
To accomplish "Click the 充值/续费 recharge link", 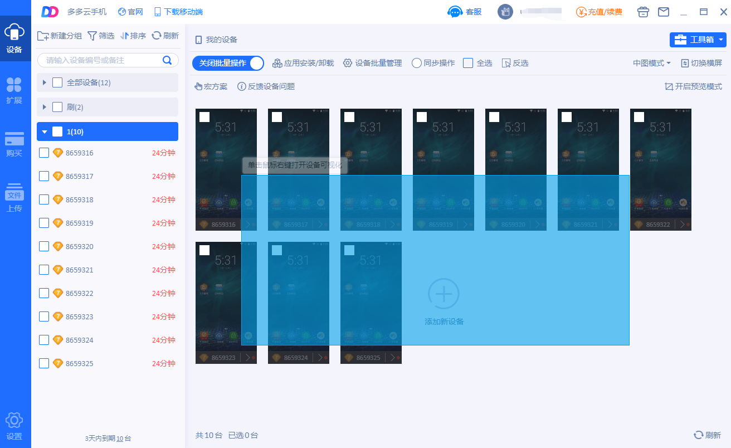I will tap(599, 12).
